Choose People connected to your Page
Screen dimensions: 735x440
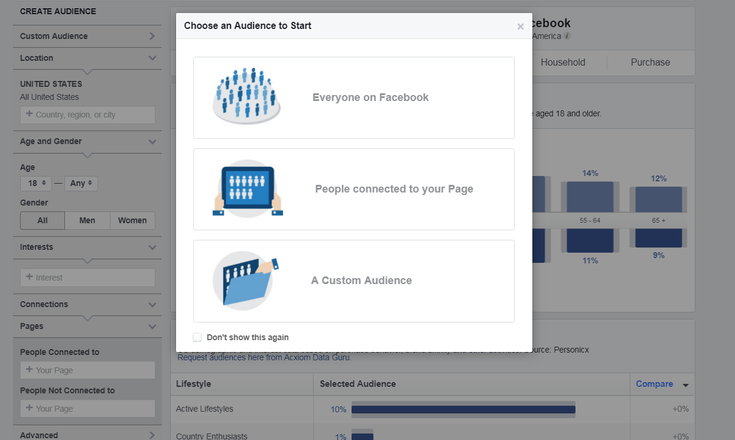[354, 189]
